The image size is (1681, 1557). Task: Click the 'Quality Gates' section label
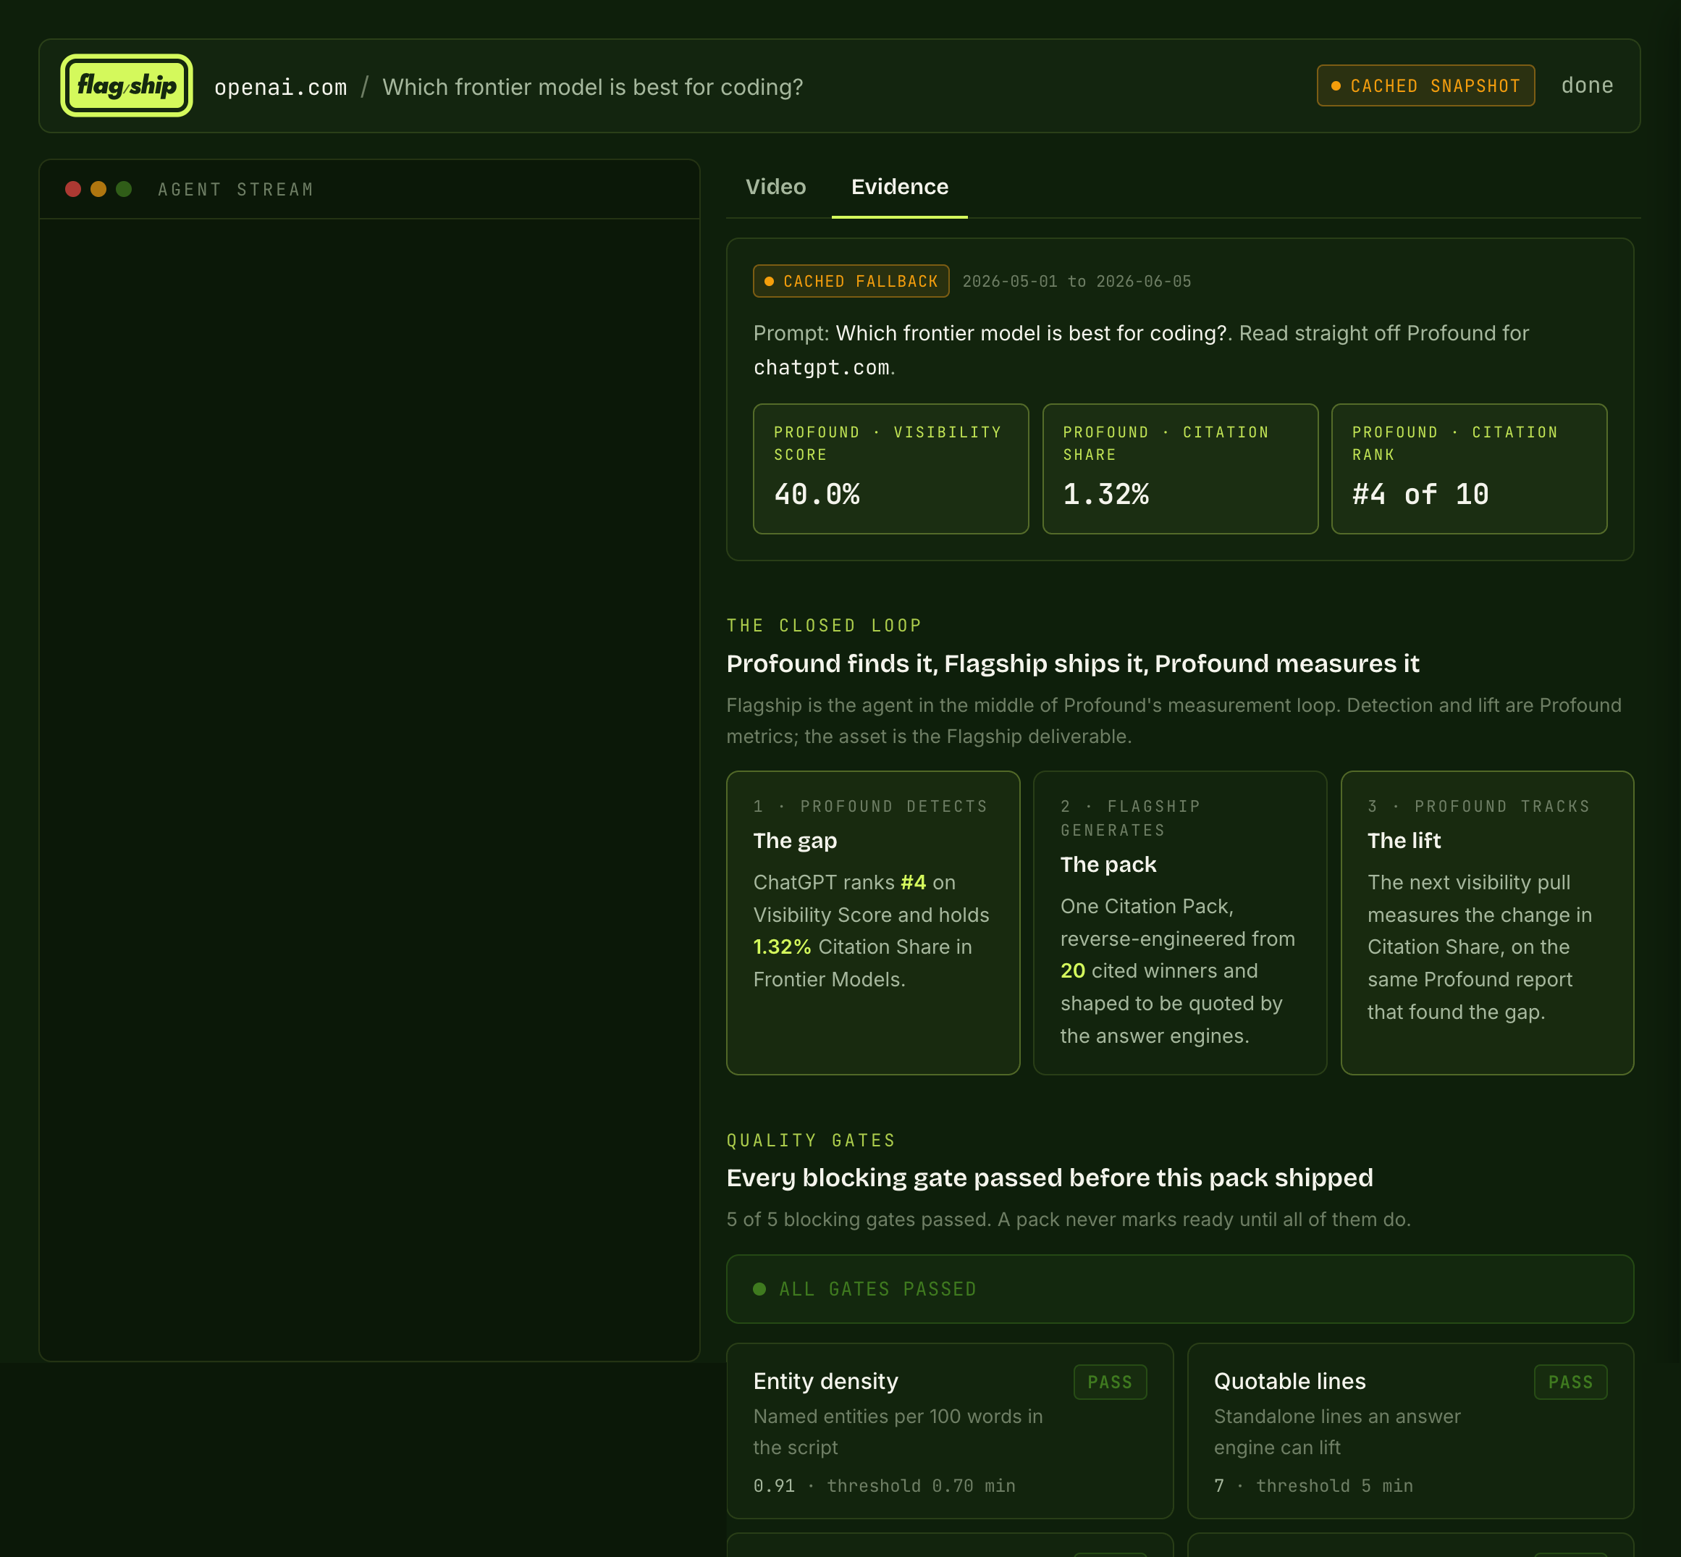[811, 1140]
